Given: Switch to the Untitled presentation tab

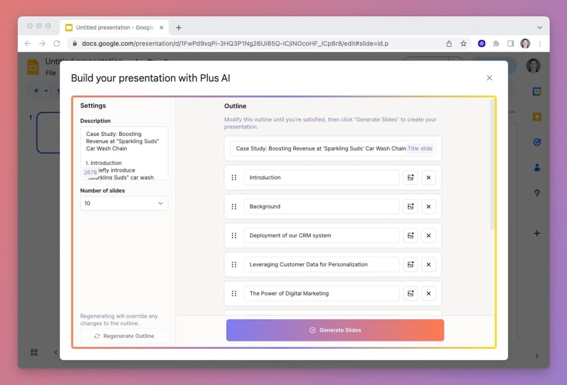Looking at the screenshot, I should 113,28.
